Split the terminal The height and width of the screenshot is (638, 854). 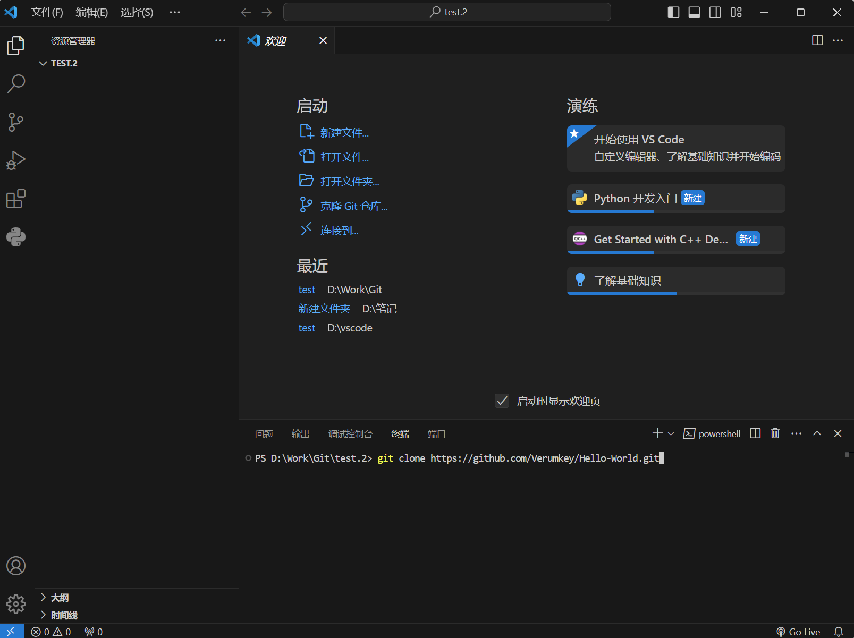pos(755,433)
